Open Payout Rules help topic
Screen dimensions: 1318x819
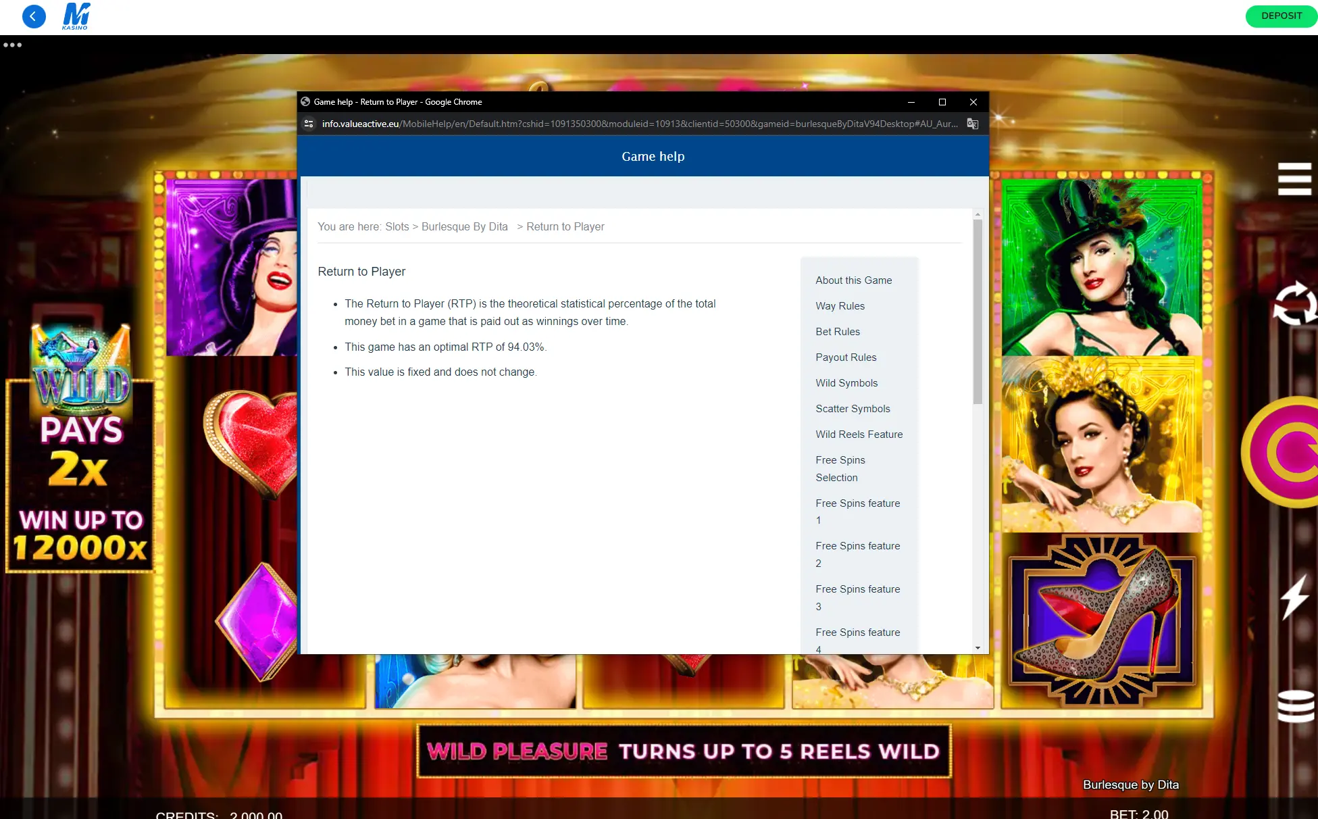click(x=846, y=357)
